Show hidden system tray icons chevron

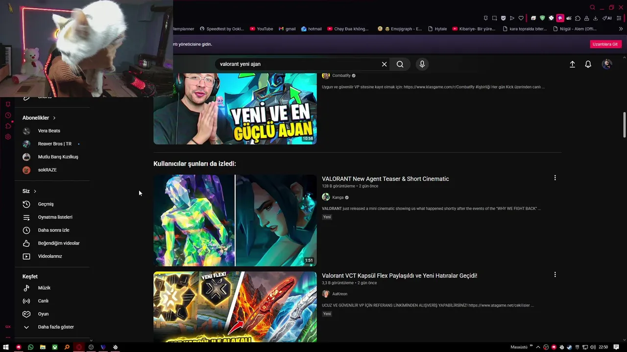coord(538,347)
